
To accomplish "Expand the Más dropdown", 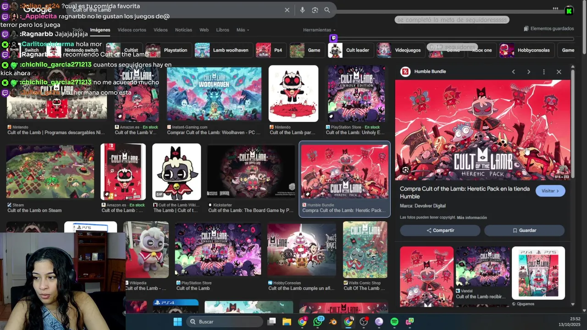I will [243, 30].
